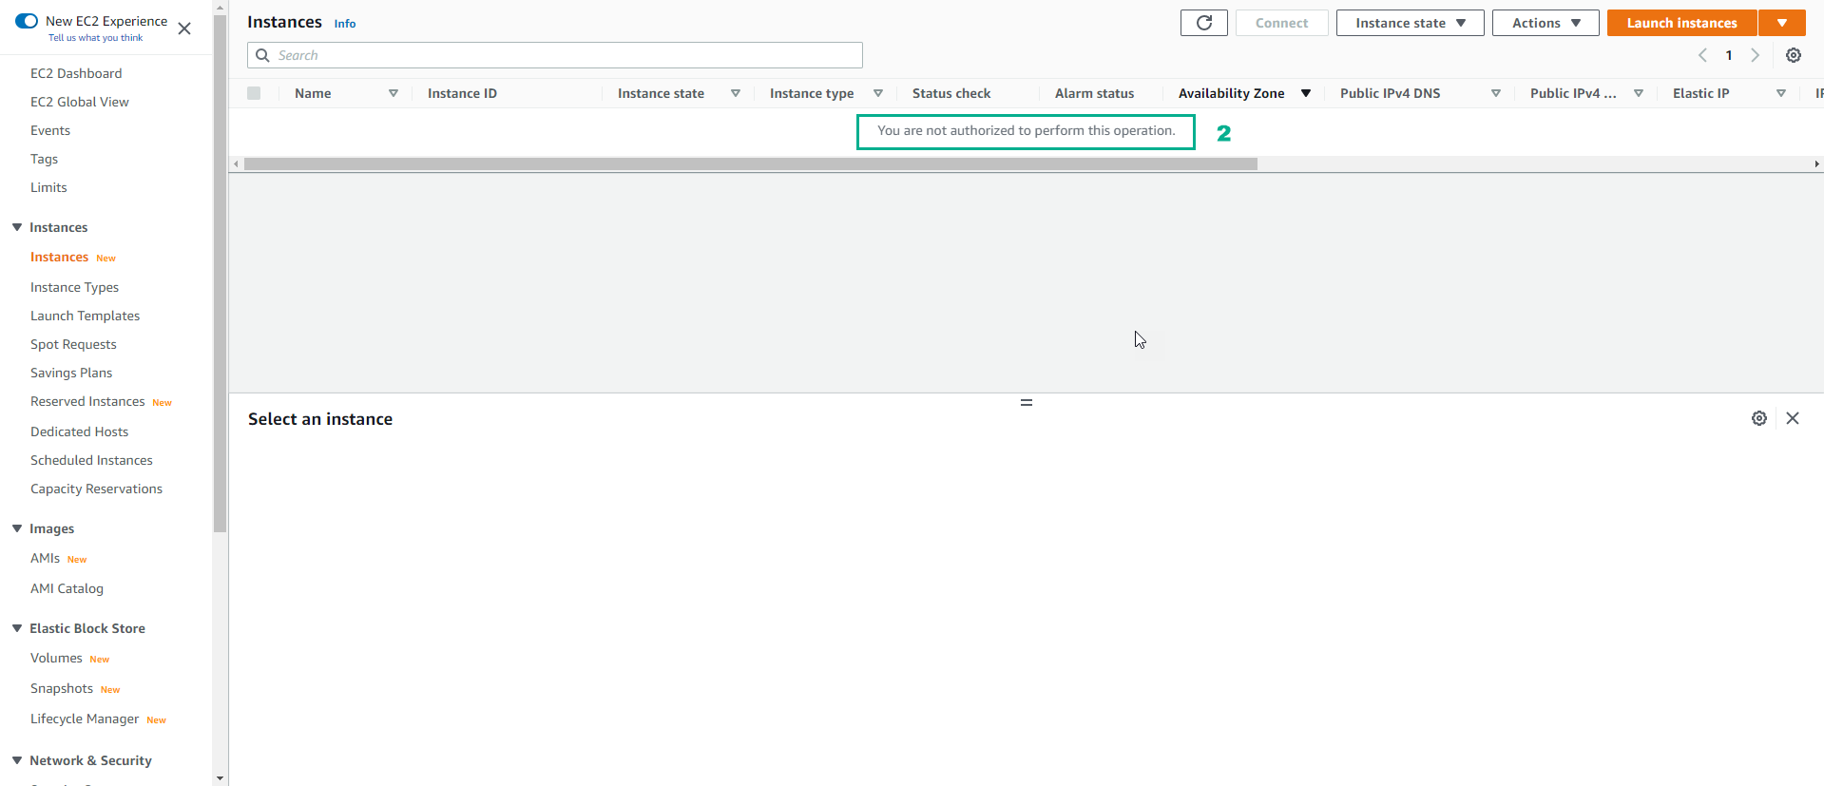
Task: Go to previous page arrow
Action: (x=1702, y=55)
